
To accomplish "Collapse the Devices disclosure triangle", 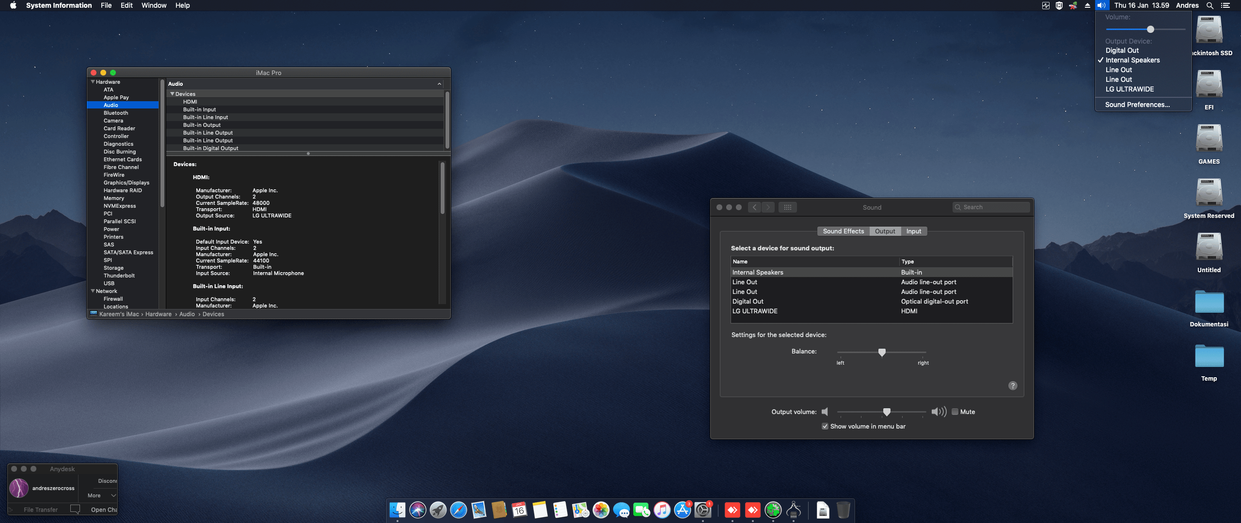I will point(172,94).
